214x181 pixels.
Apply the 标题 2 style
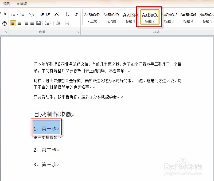coord(150,17)
